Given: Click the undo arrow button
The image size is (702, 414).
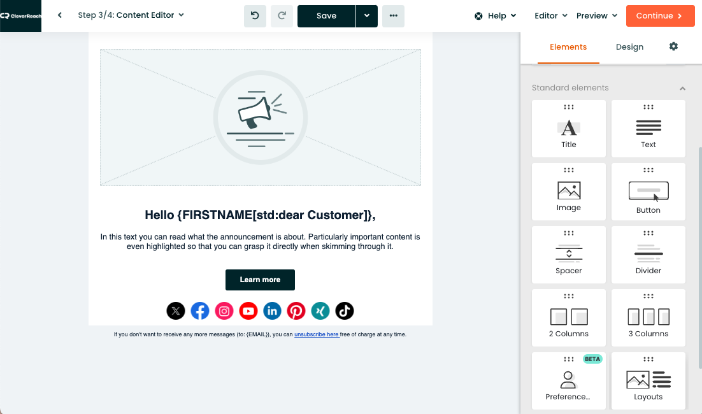Looking at the screenshot, I should tap(255, 16).
